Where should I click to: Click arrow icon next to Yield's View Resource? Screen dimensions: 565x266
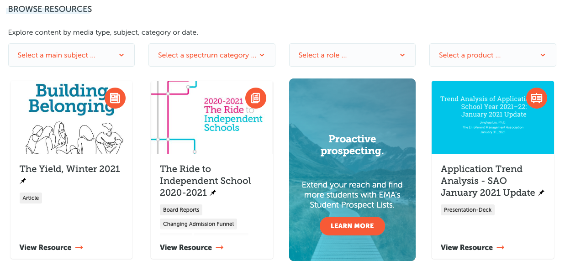click(x=79, y=247)
